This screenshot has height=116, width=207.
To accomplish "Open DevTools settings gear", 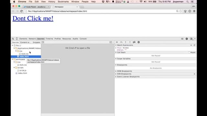I will 187,39.
